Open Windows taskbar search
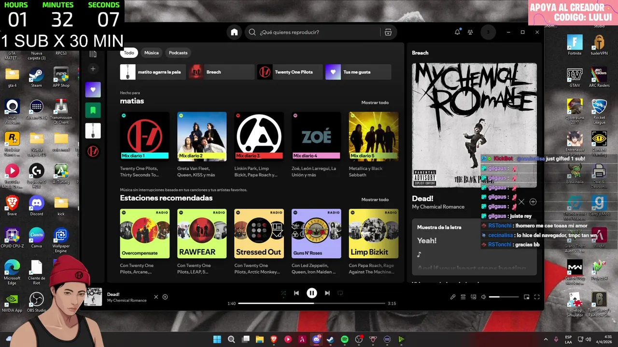Image resolution: width=618 pixels, height=347 pixels. tap(231, 339)
